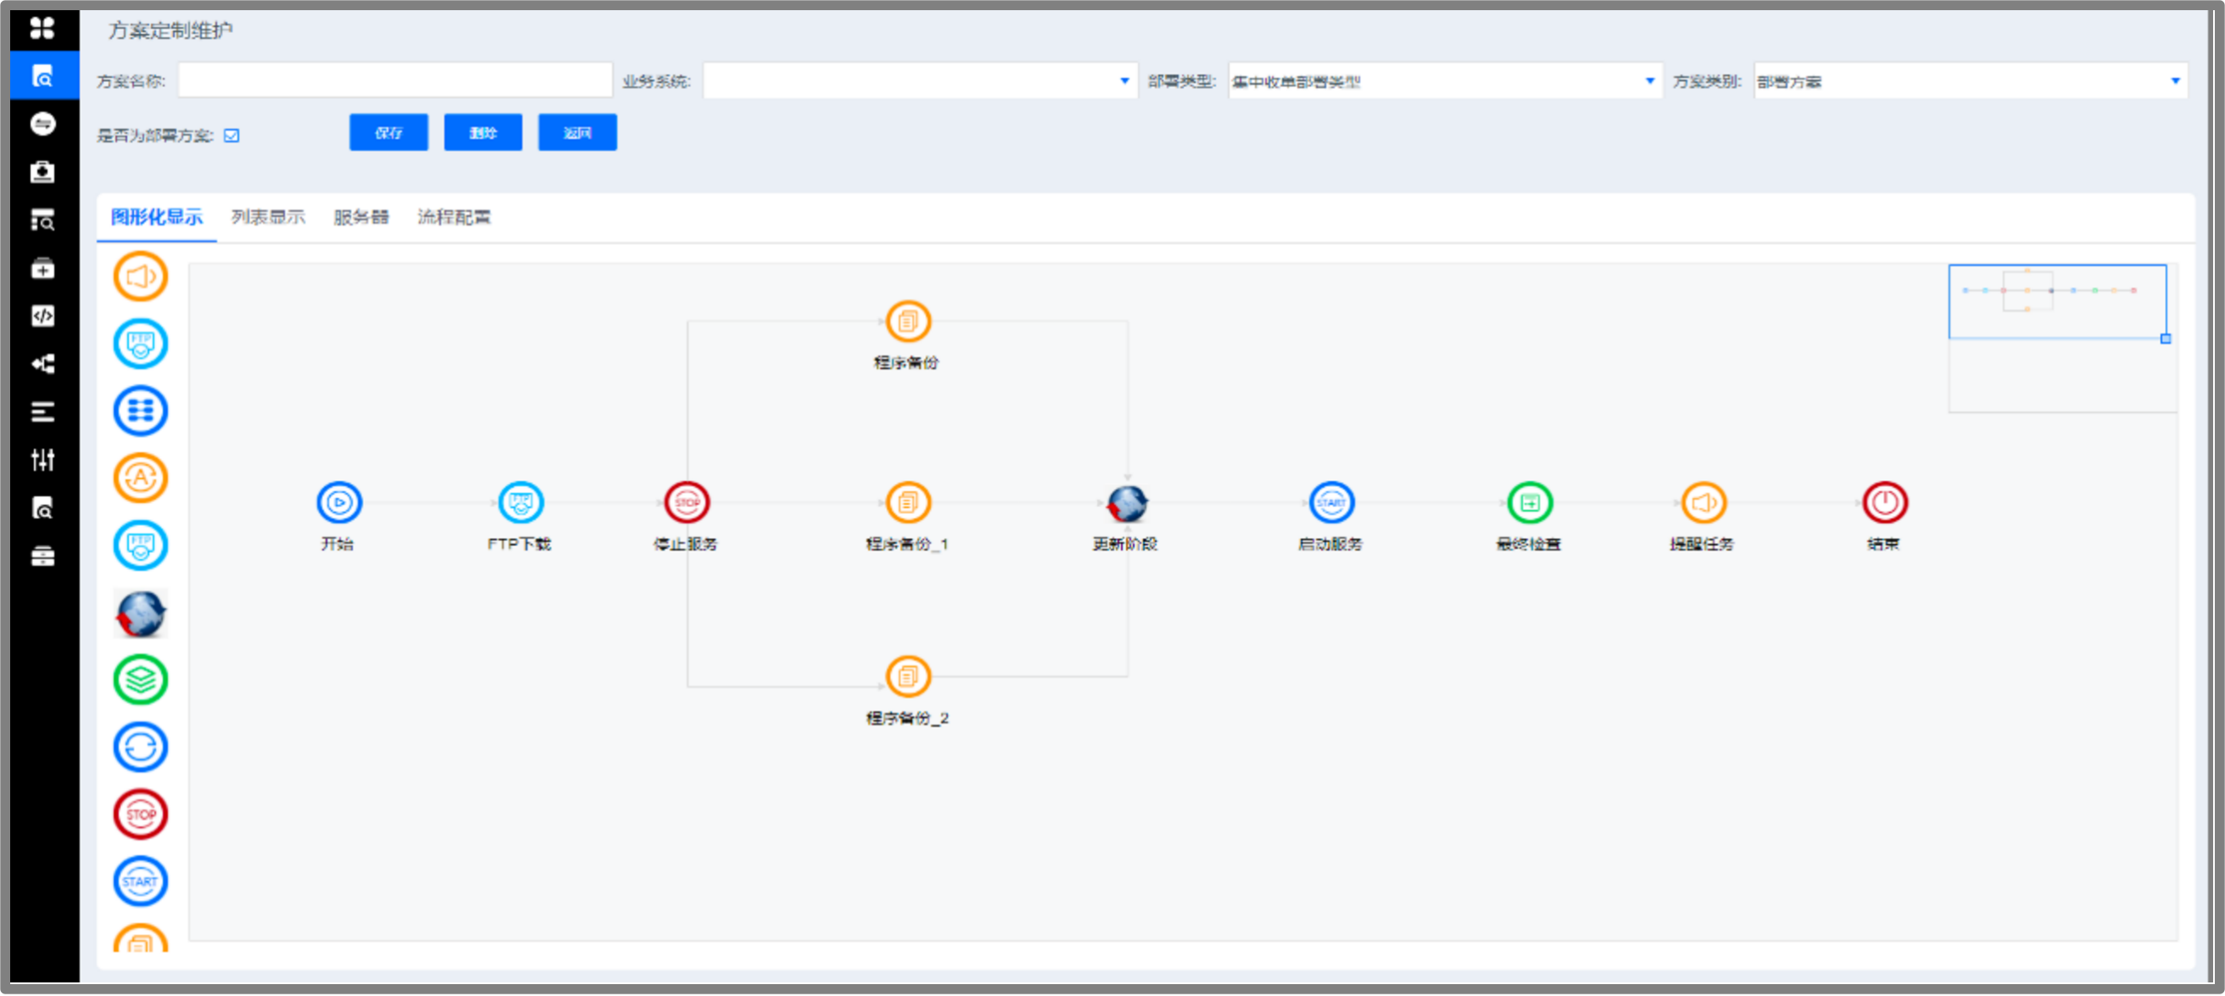Click the 程序备份_2 node
This screenshot has height=996, width=2225.
click(x=907, y=676)
